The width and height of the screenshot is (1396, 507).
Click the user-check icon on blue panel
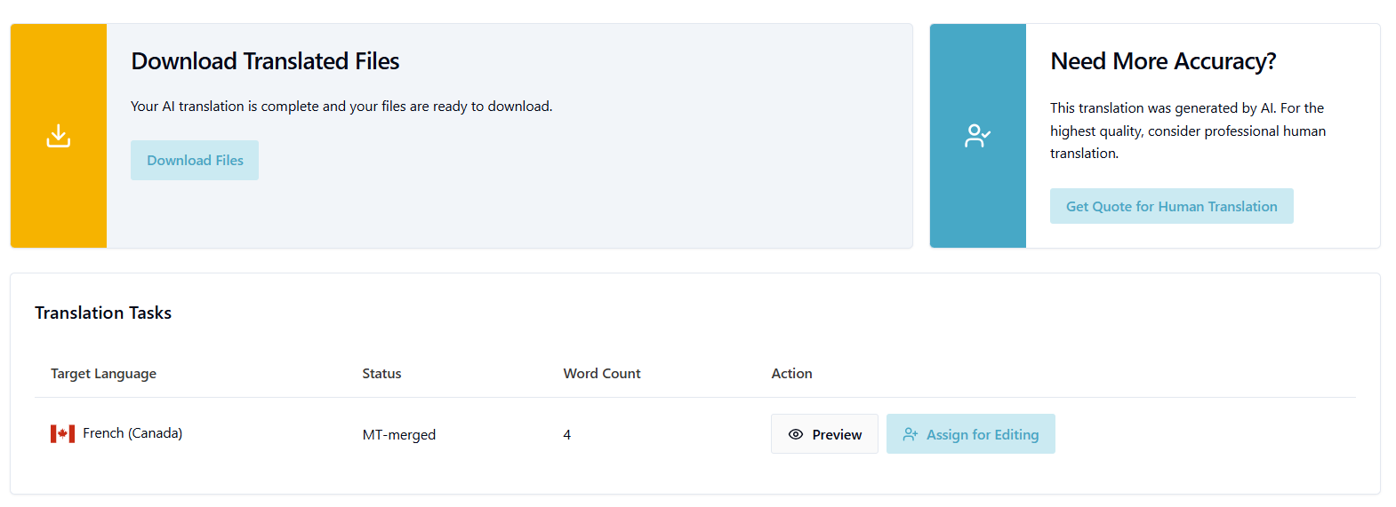[x=977, y=136]
